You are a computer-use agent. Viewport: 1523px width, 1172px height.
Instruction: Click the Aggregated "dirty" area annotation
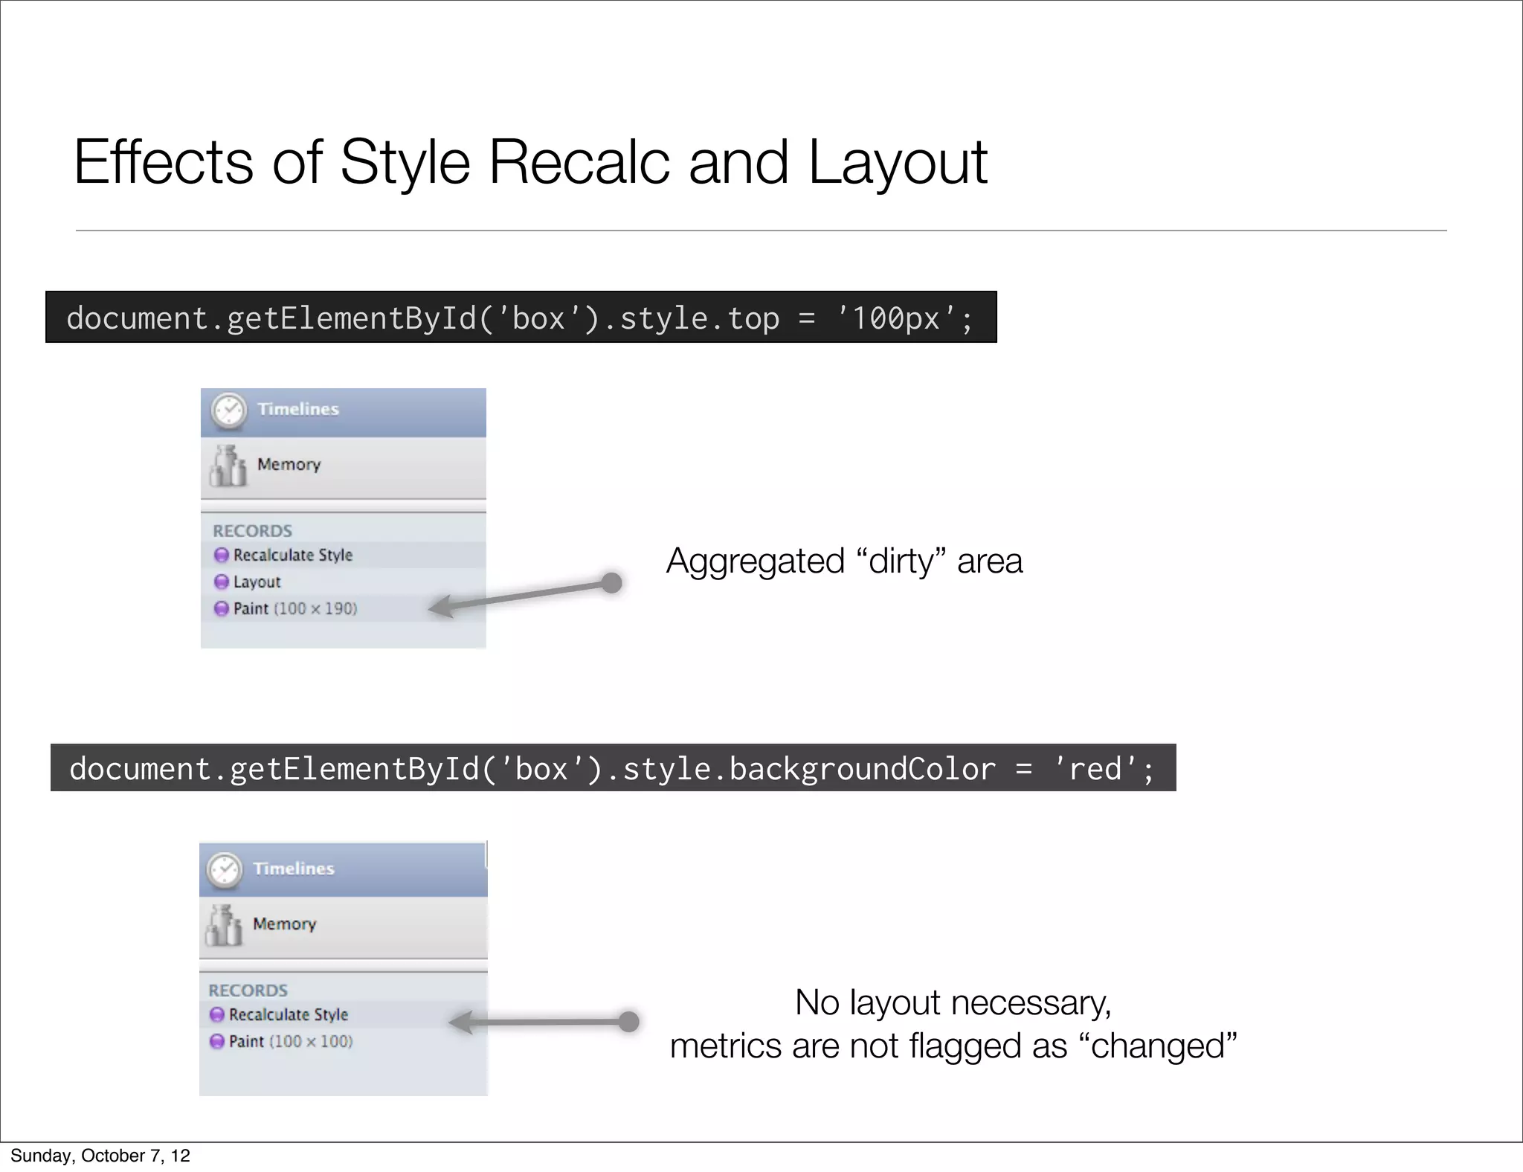pos(844,561)
